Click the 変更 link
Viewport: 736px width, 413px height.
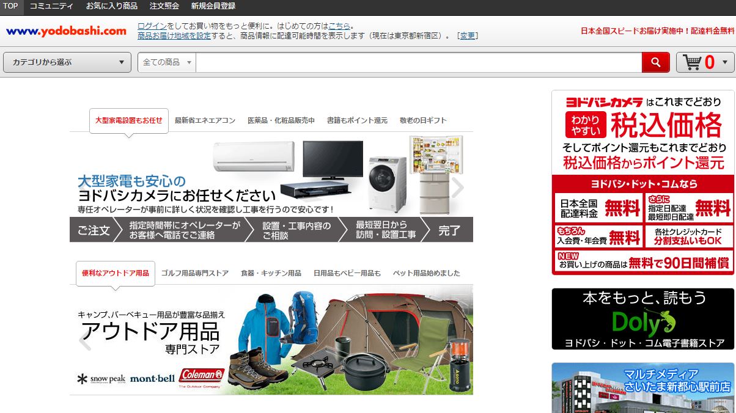[467, 36]
